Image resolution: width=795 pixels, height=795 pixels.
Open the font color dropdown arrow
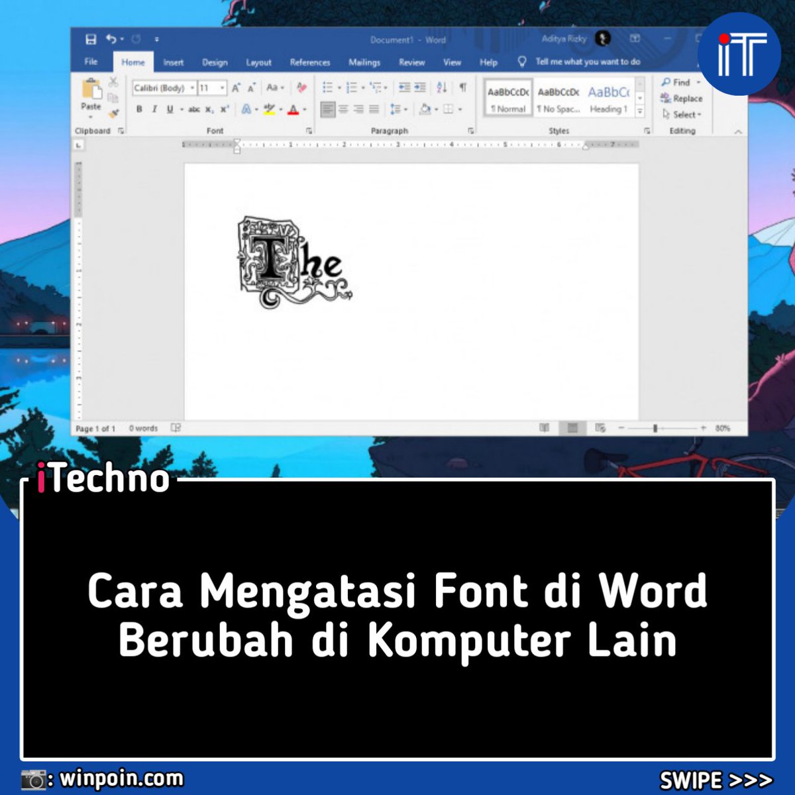(305, 110)
